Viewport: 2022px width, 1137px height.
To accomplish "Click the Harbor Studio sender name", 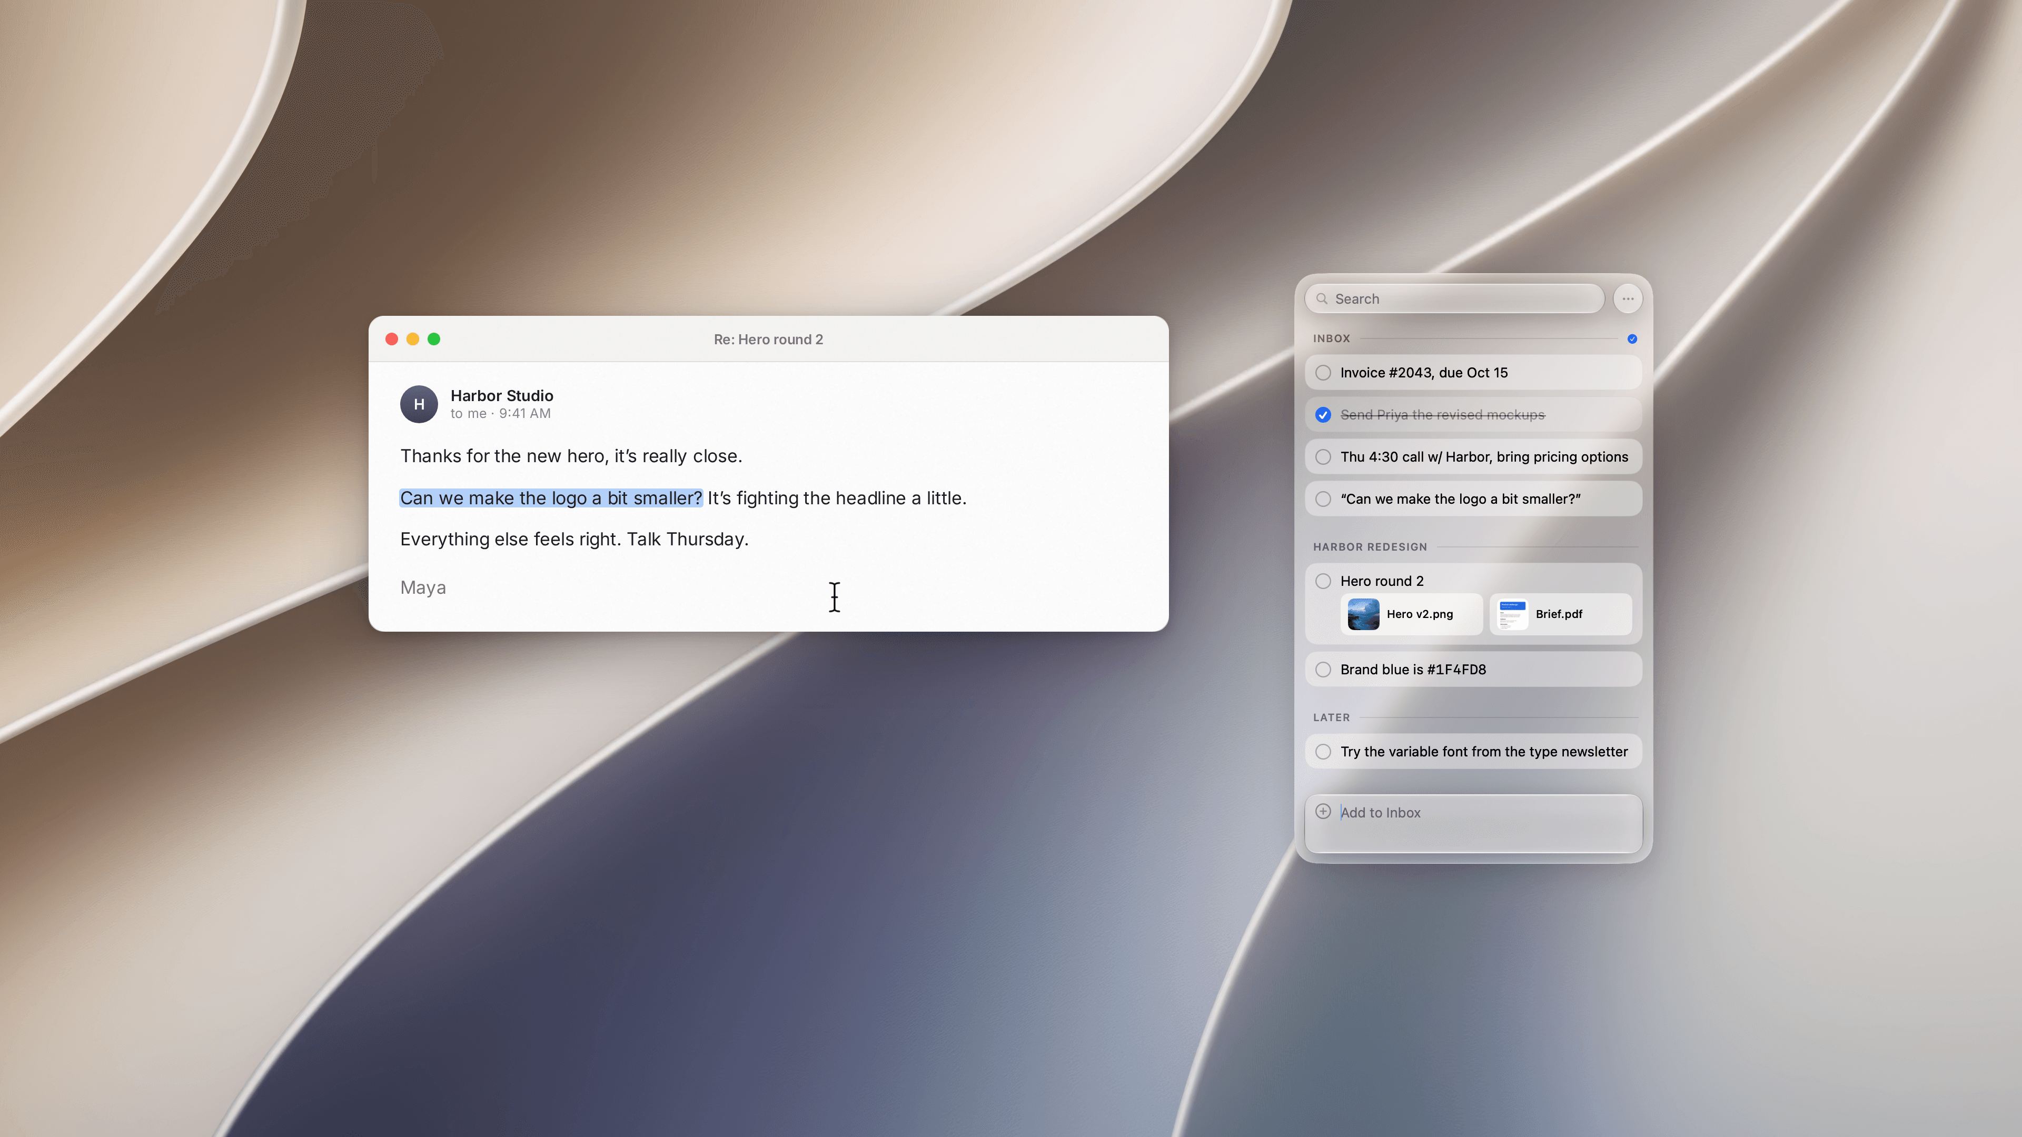I will click(x=502, y=395).
